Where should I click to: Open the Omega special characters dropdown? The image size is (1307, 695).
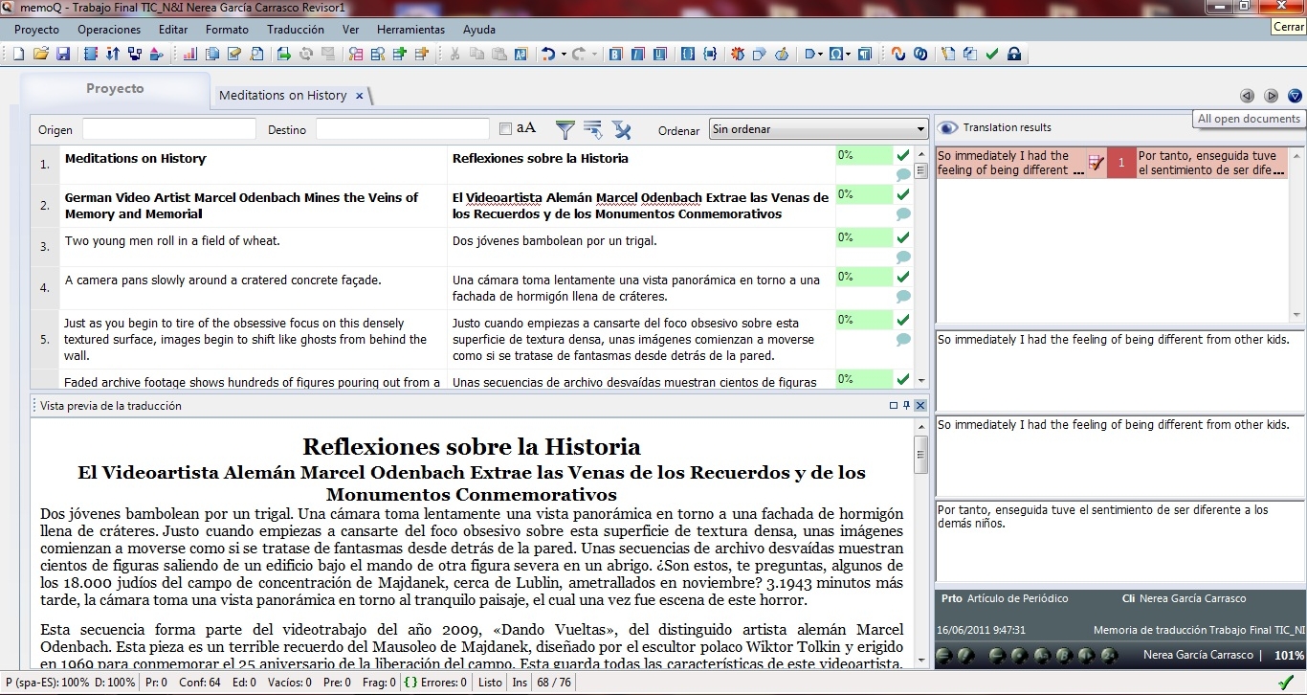click(848, 55)
